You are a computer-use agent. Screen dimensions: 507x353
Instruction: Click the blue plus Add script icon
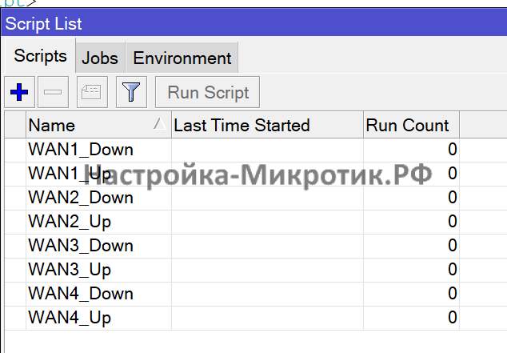click(x=18, y=93)
